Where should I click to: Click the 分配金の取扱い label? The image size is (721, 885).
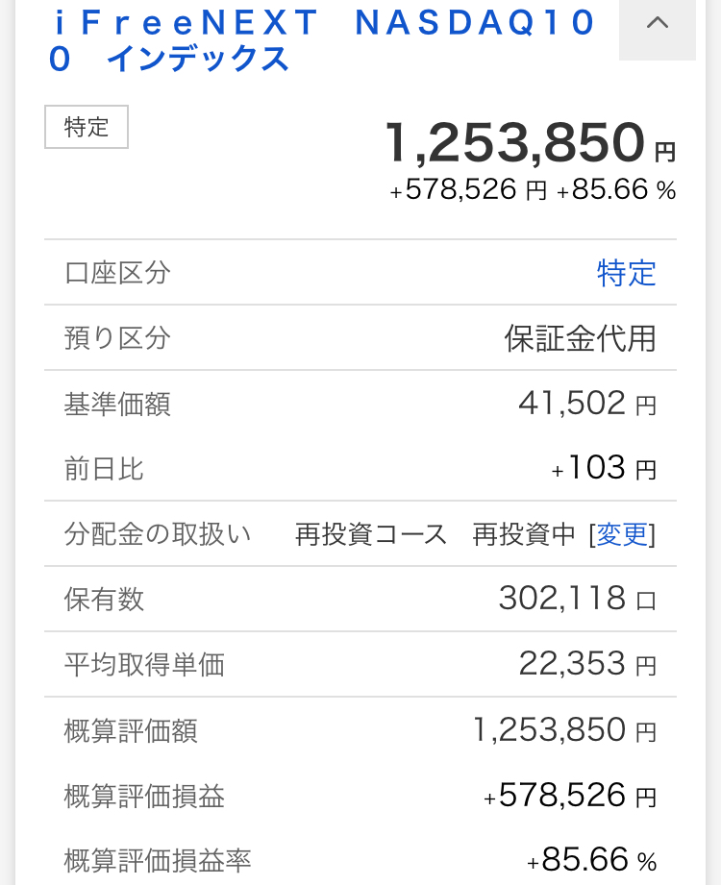point(158,534)
